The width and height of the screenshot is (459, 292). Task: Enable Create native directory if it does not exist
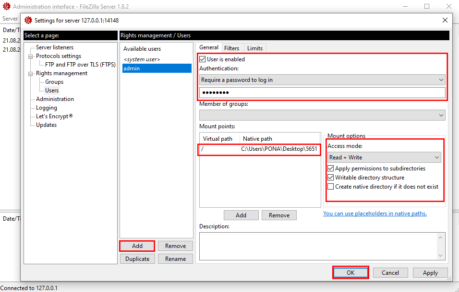(x=330, y=186)
